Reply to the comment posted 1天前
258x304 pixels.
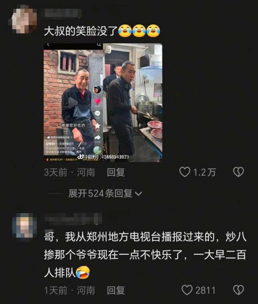116,290
